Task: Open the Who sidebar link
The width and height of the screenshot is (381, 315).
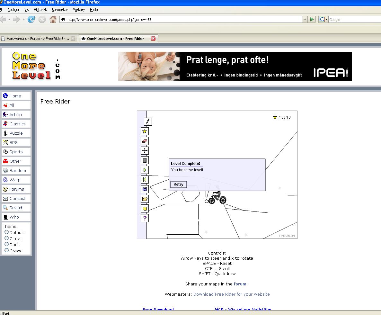Action: tap(16, 217)
